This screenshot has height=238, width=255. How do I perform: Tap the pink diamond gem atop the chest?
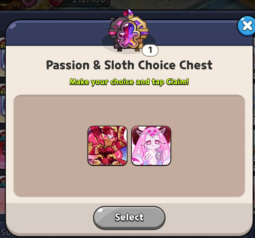pos(128,12)
